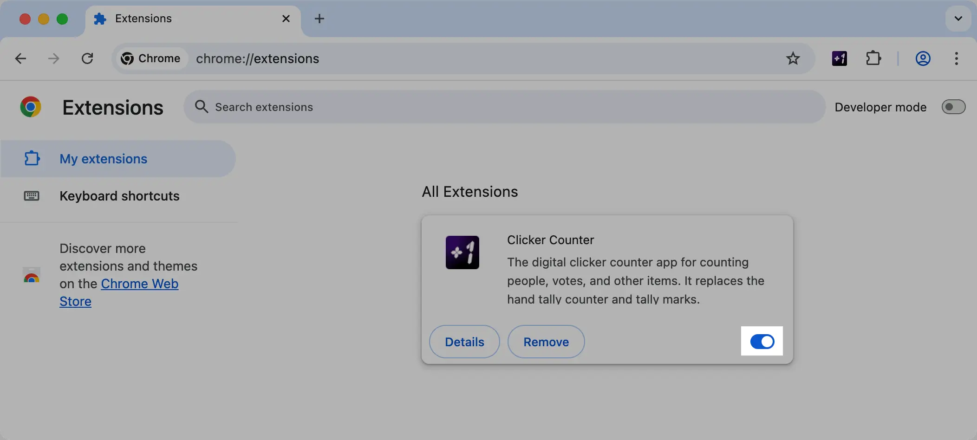Image resolution: width=977 pixels, height=440 pixels.
Task: Open Chrome's three-dot menu
Action: (956, 58)
